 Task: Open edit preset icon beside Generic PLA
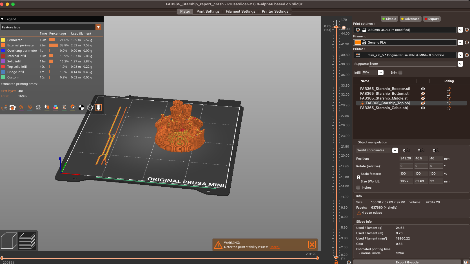click(x=467, y=42)
